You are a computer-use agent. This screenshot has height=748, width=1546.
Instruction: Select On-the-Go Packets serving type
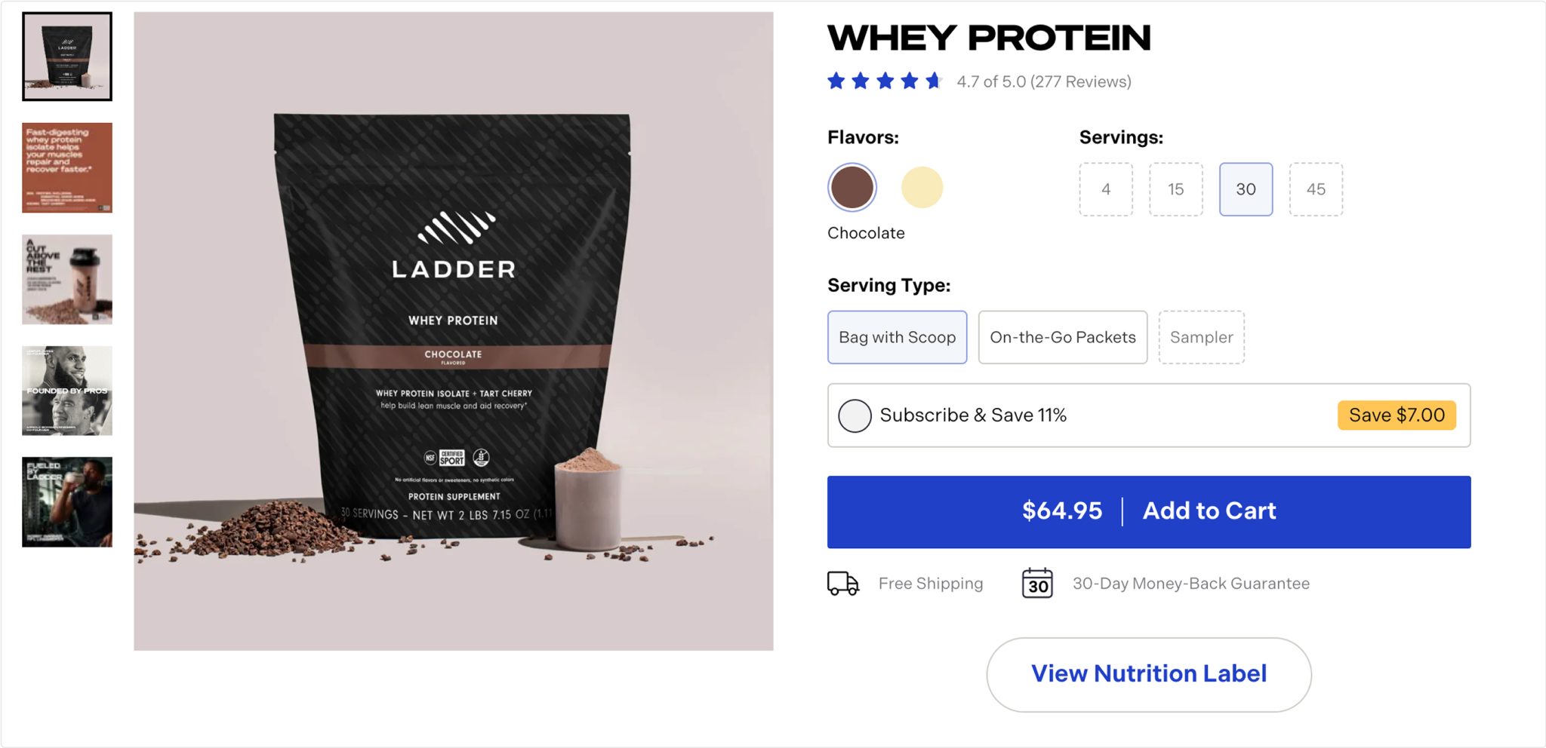[1063, 337]
